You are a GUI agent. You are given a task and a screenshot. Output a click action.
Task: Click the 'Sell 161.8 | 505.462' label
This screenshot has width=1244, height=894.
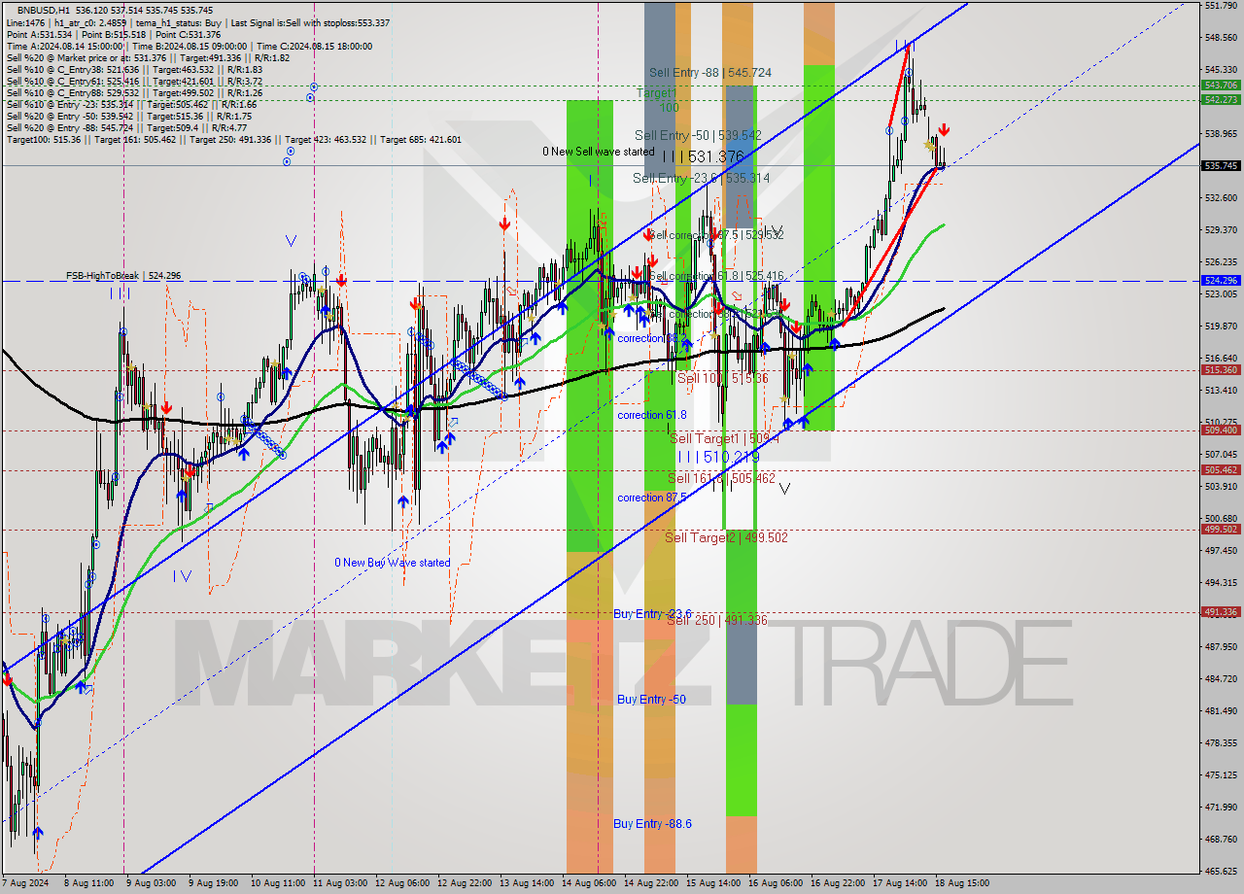(721, 479)
